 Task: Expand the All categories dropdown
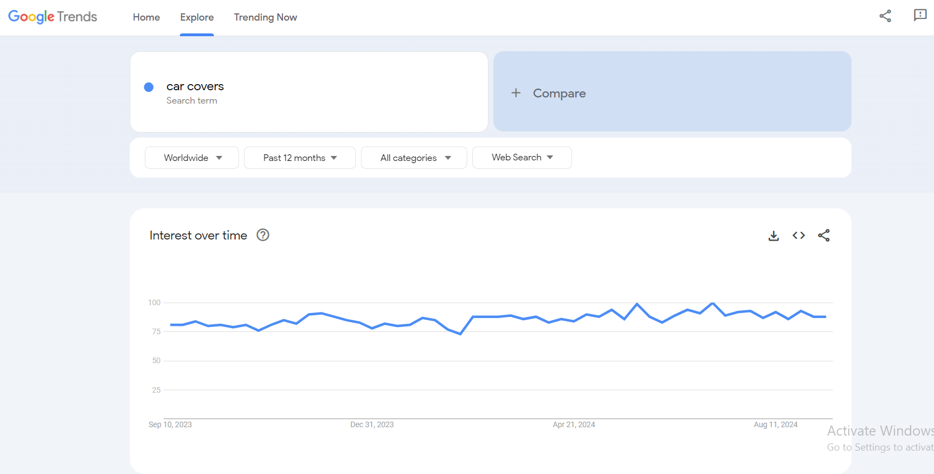(414, 158)
